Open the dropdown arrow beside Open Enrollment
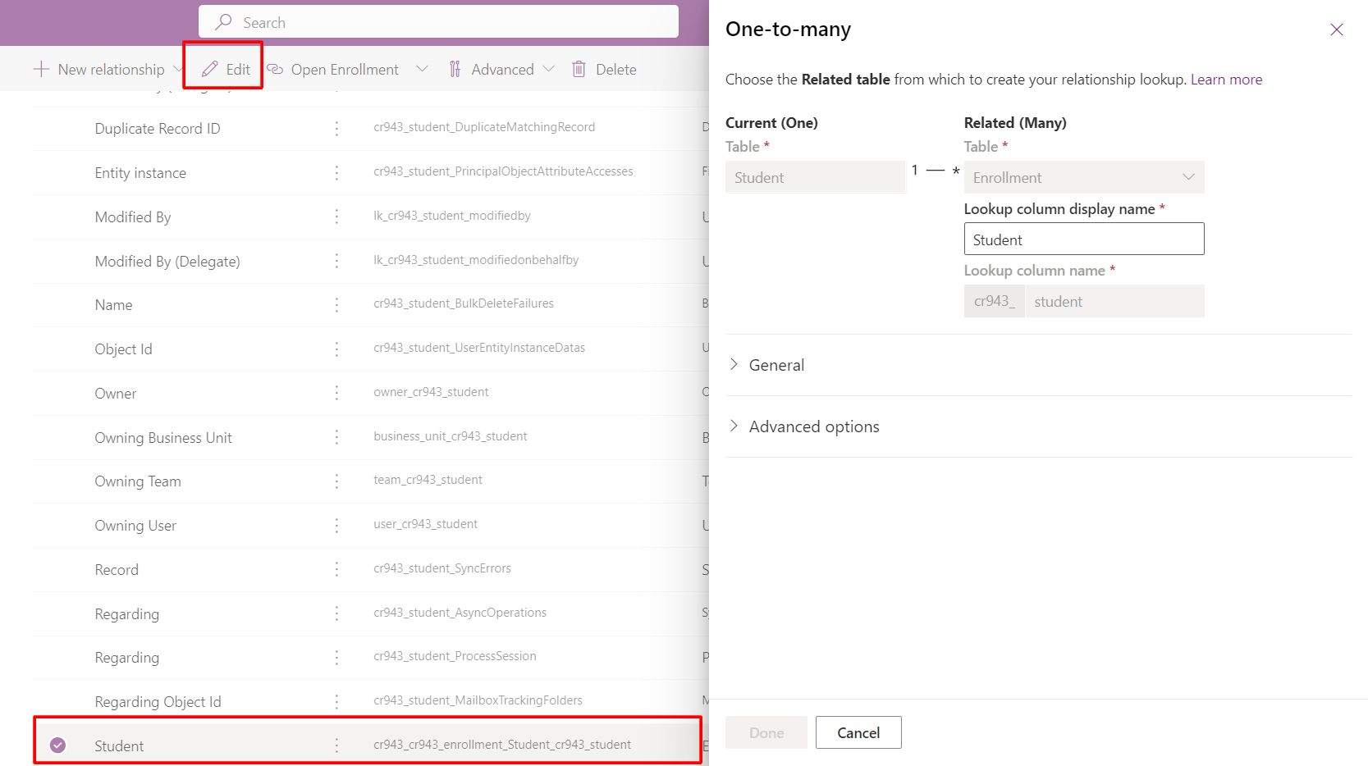Image resolution: width=1368 pixels, height=766 pixels. tap(422, 70)
